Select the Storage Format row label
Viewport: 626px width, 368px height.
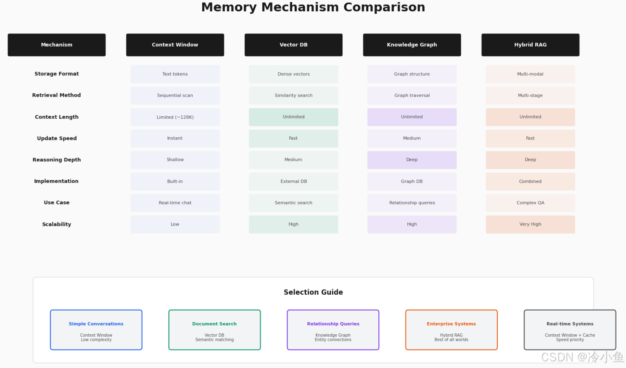[x=57, y=74]
